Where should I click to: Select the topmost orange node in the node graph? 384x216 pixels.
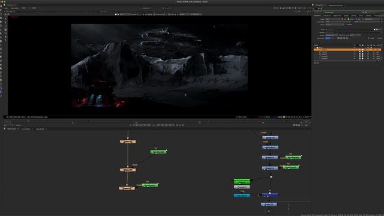tap(128, 142)
